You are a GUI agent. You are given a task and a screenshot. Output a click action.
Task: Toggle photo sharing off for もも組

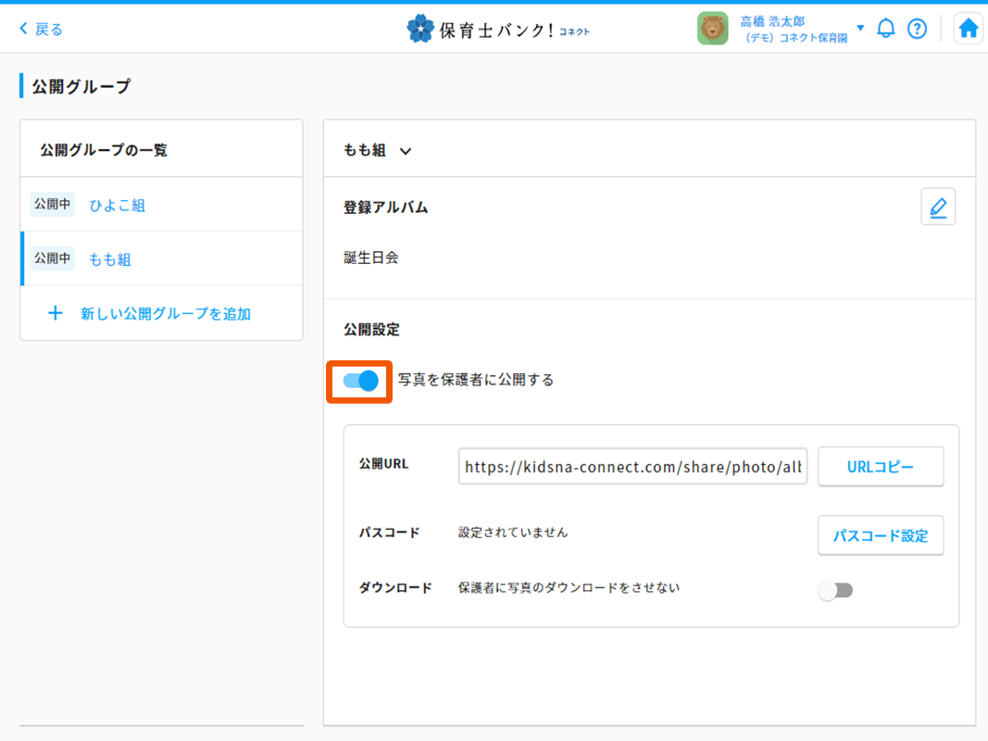point(359,381)
